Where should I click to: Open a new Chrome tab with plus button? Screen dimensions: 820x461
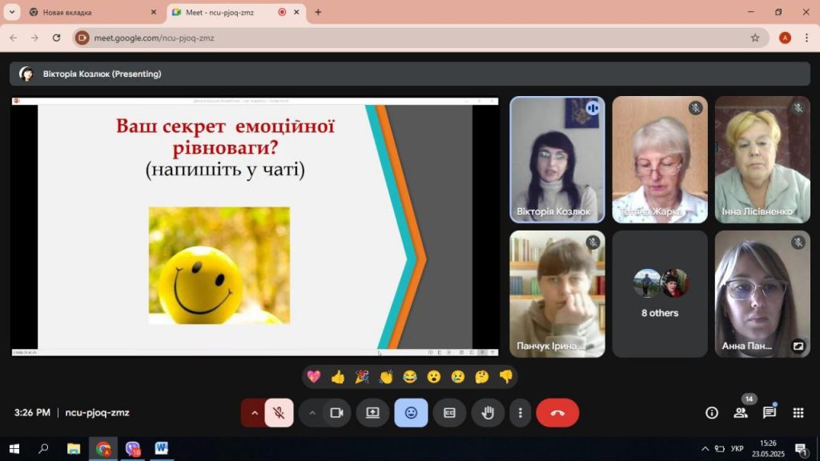(x=318, y=12)
